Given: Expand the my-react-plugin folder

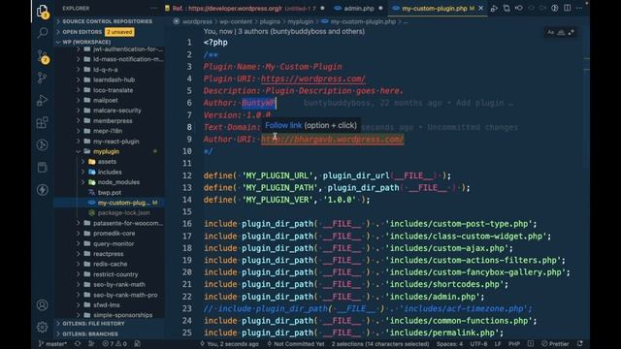Looking at the screenshot, I should pos(116,142).
